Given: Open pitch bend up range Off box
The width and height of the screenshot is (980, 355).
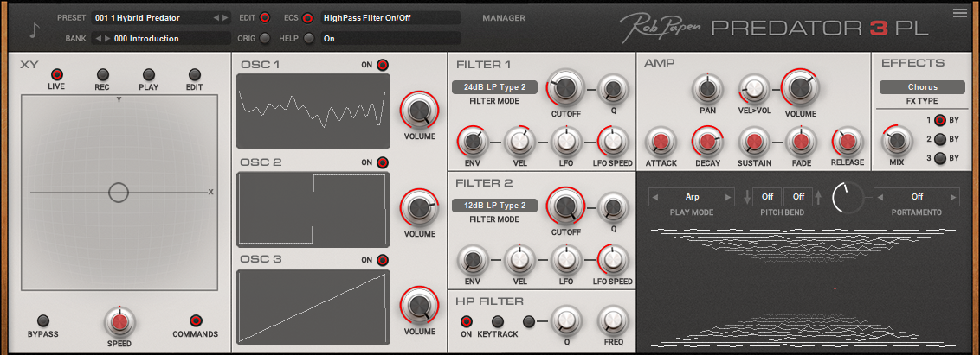Looking at the screenshot, I should click(x=799, y=197).
